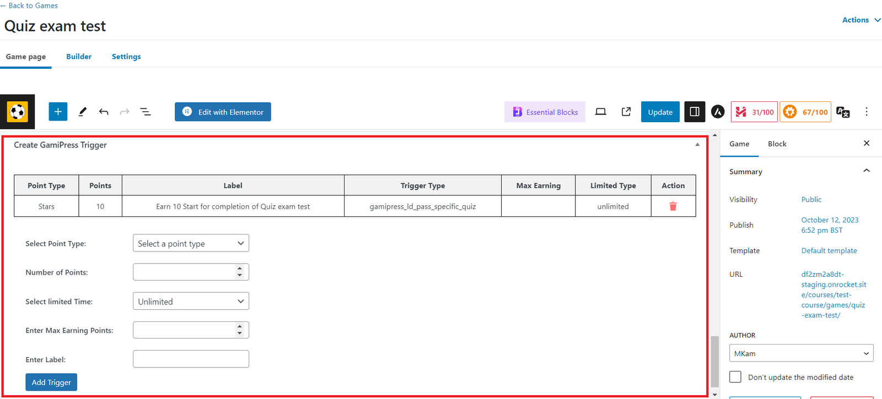The width and height of the screenshot is (882, 399).
Task: Click the Edit with Elementor button
Action: (x=223, y=112)
